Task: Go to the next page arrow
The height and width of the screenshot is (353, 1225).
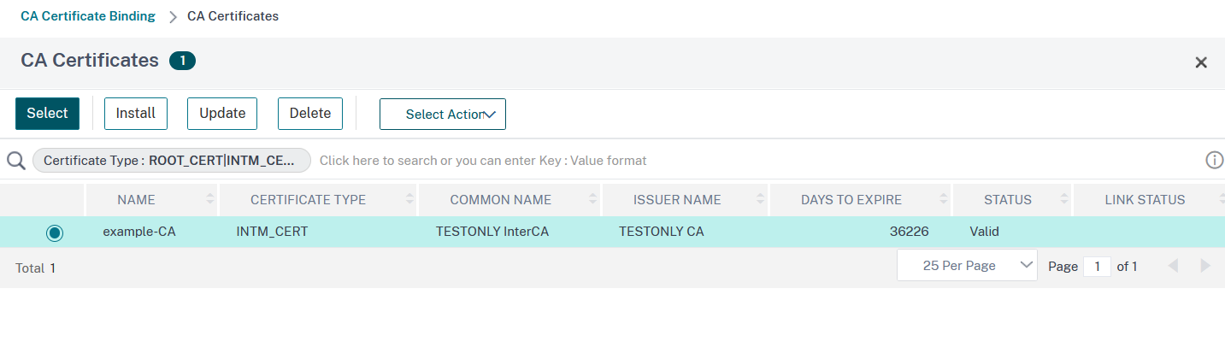Action: point(1205,266)
